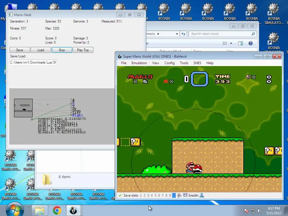Click the volume speaker icon in tray

tap(260, 211)
